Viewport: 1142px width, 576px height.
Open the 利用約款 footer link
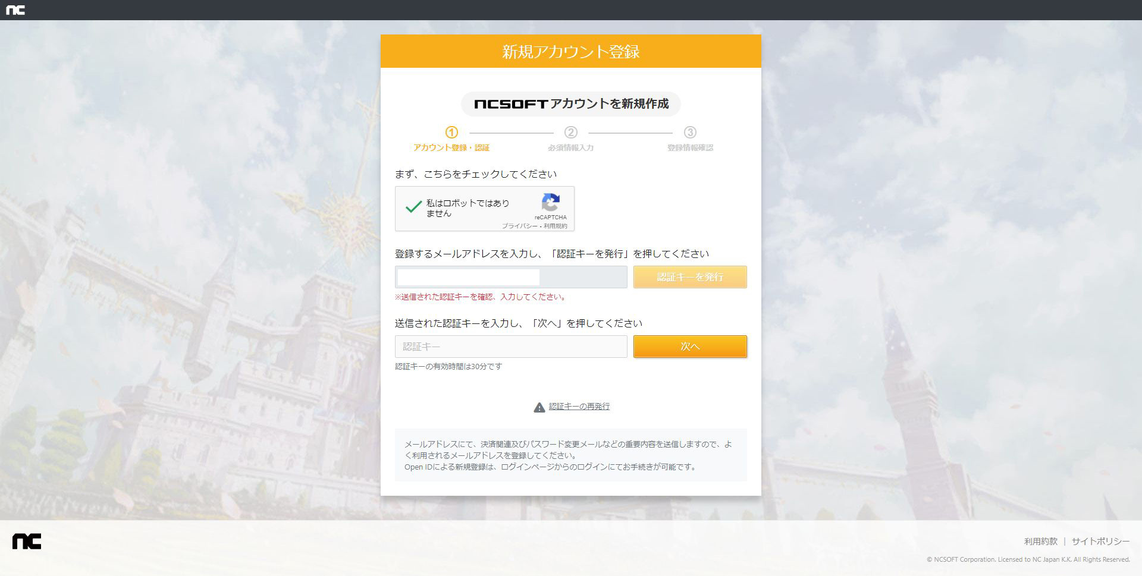coord(1040,542)
